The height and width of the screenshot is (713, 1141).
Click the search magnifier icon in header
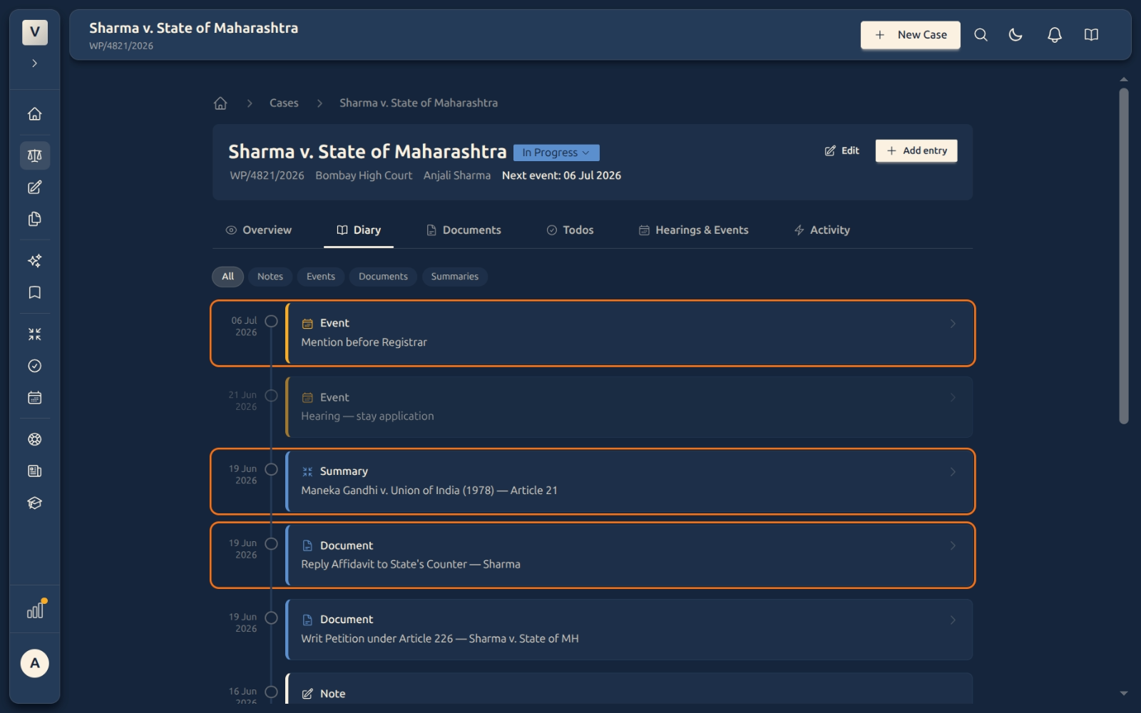[981, 35]
